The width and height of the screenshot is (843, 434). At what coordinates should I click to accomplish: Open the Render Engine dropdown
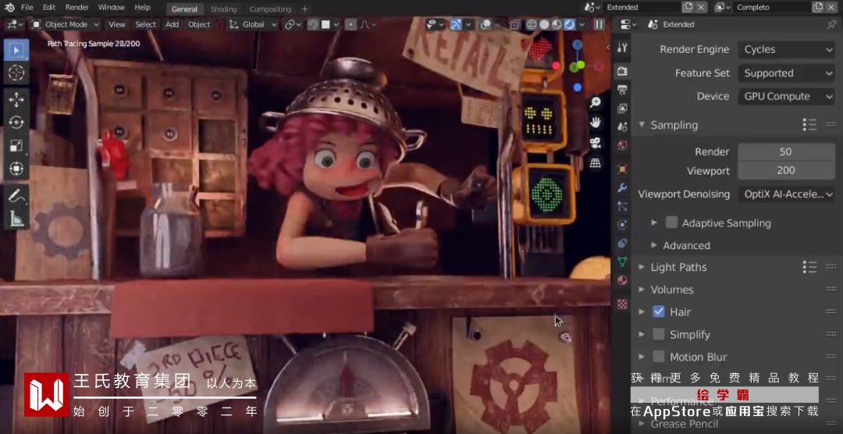pos(786,49)
